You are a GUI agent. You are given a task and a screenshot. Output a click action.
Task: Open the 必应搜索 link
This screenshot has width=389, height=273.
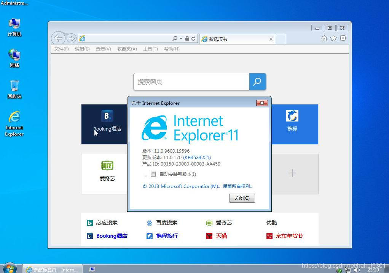point(107,223)
